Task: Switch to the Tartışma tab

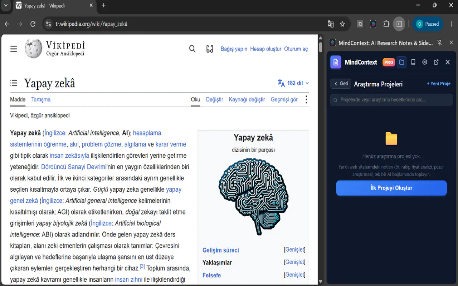Action: (x=41, y=99)
